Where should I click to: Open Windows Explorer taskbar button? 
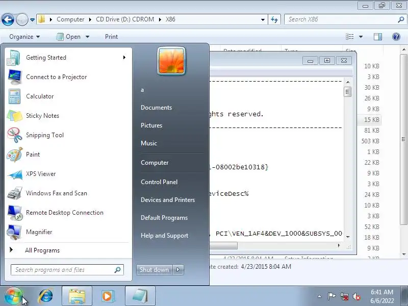click(77, 296)
